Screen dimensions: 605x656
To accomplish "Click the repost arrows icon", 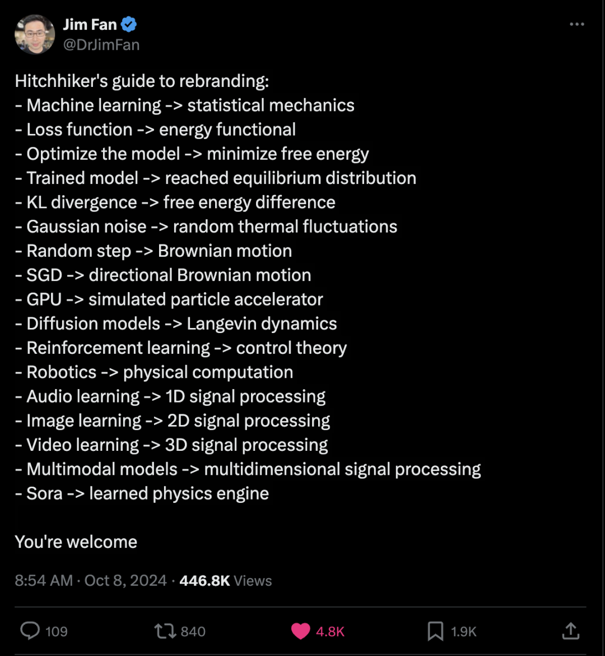I will point(166,631).
